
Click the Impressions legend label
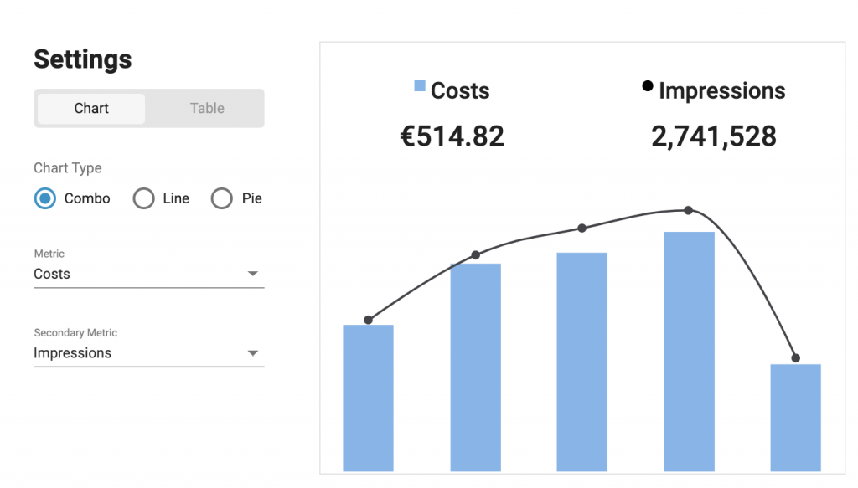(x=721, y=90)
